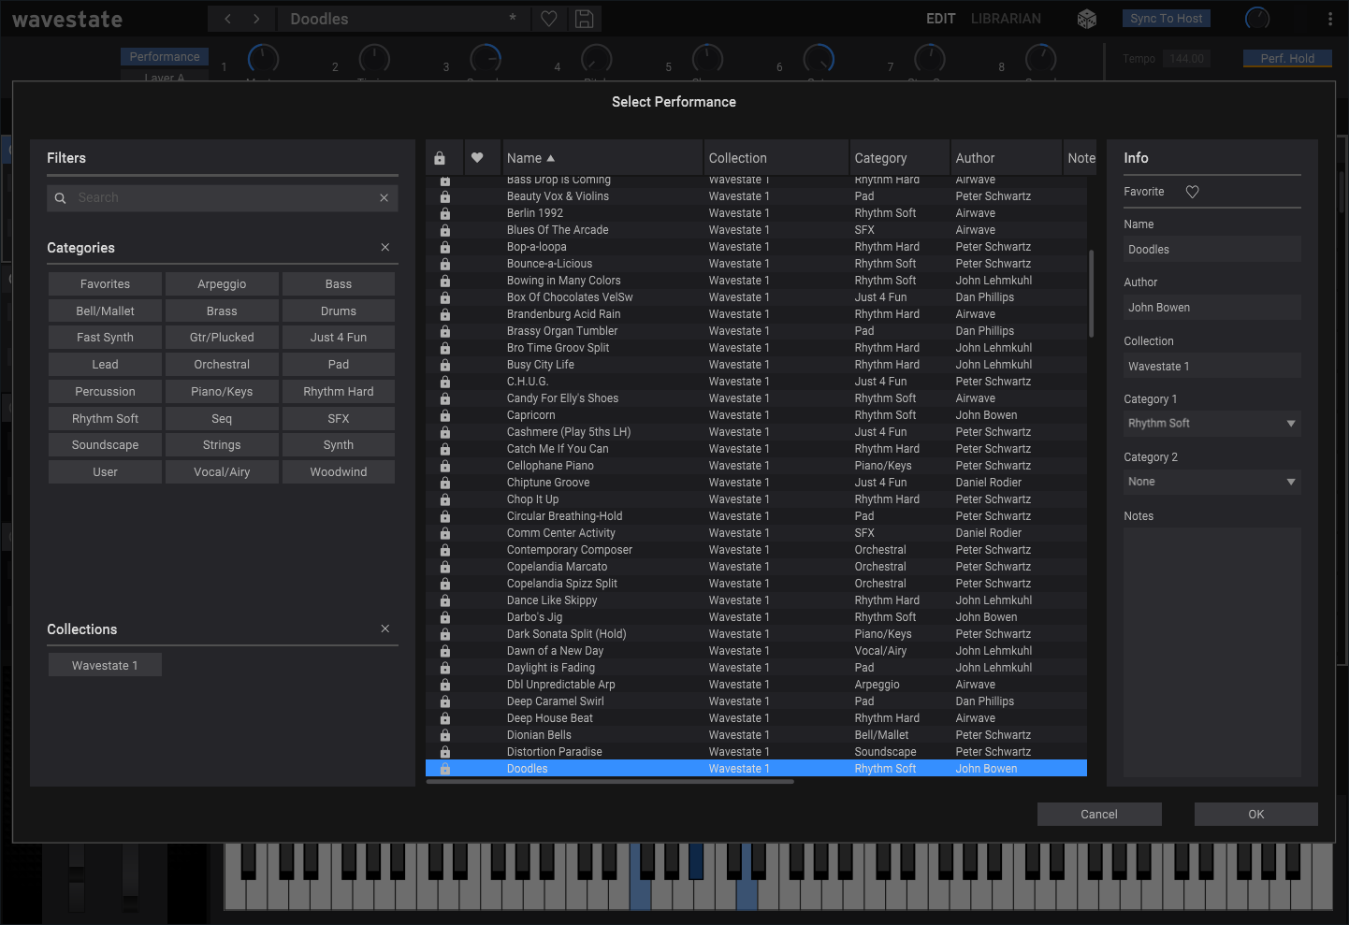Image resolution: width=1349 pixels, height=925 pixels.
Task: Open the Category 1 dropdown
Action: (x=1212, y=424)
